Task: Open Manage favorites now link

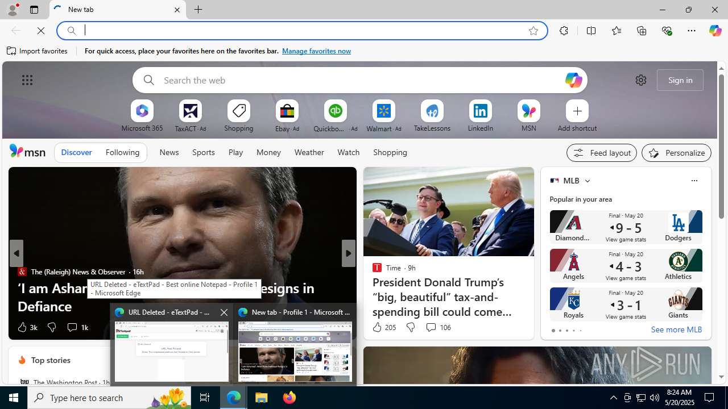Action: tap(316, 51)
